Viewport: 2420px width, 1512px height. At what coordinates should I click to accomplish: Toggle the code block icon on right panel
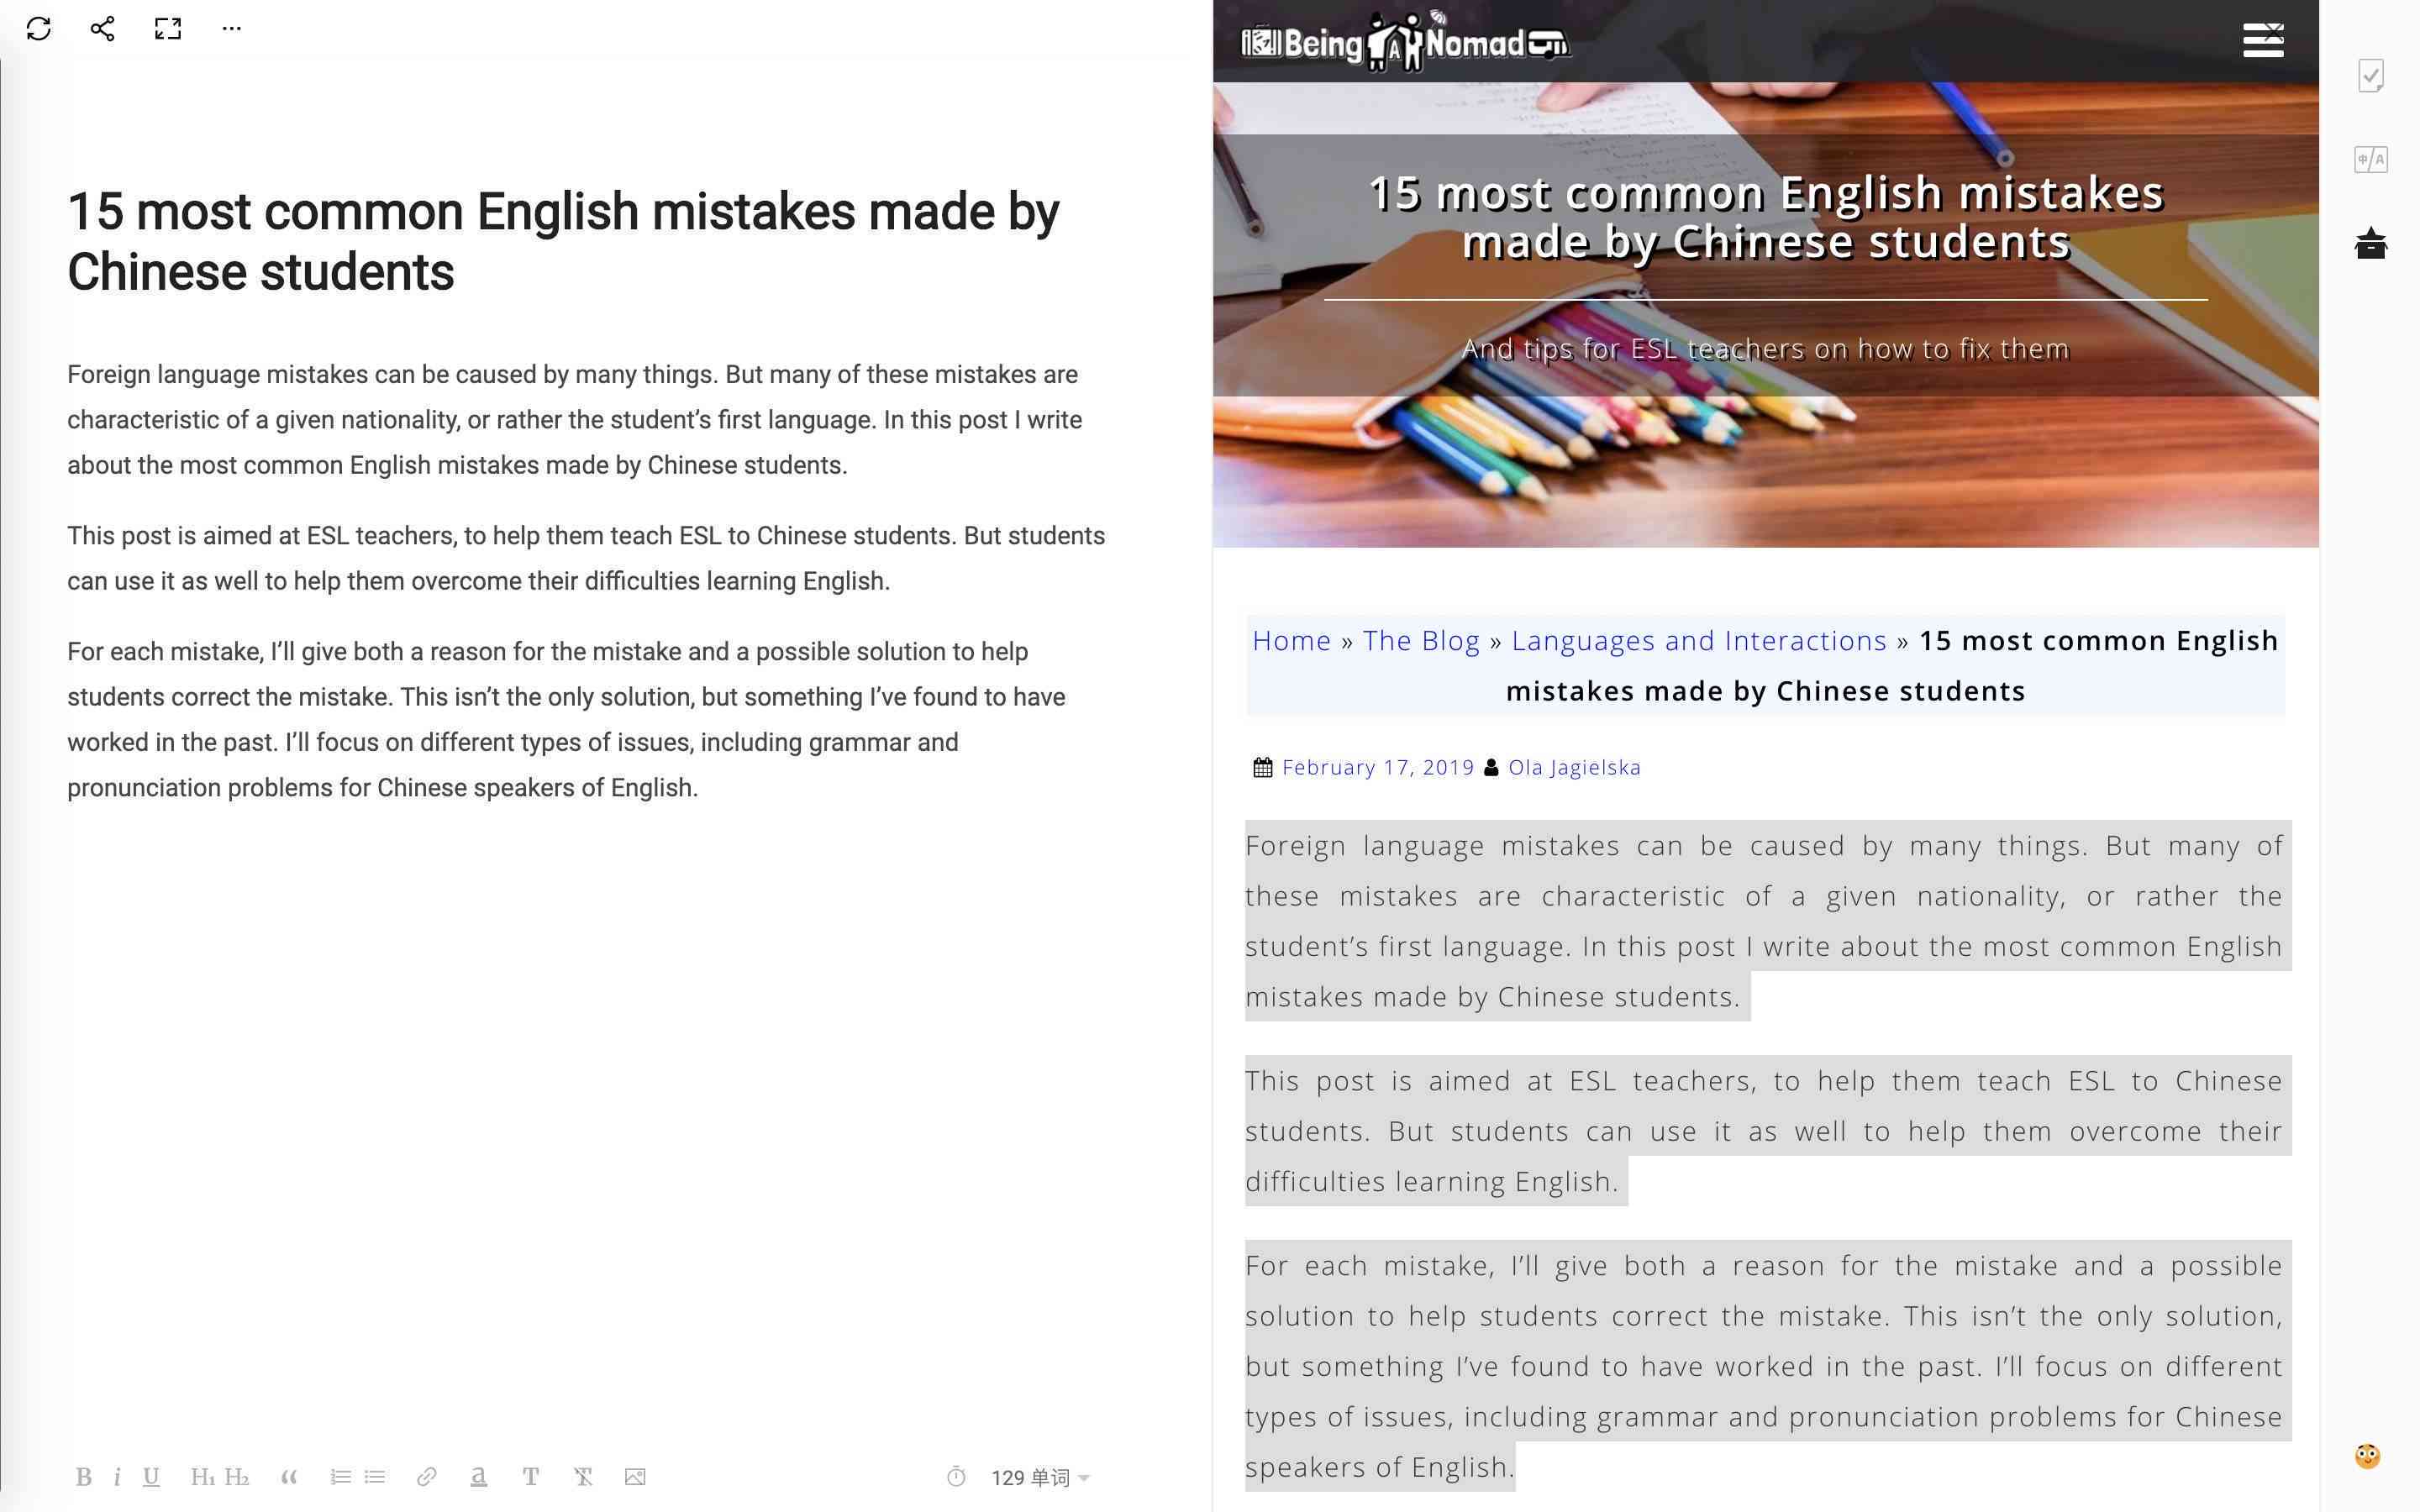(x=2373, y=160)
